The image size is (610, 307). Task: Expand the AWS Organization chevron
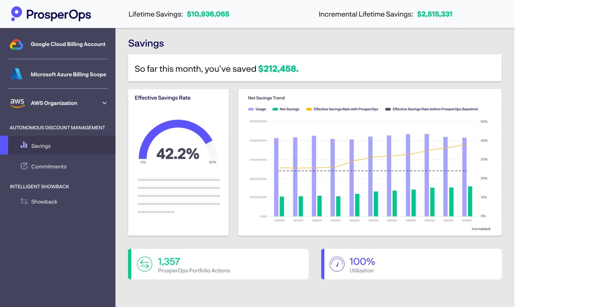point(104,103)
